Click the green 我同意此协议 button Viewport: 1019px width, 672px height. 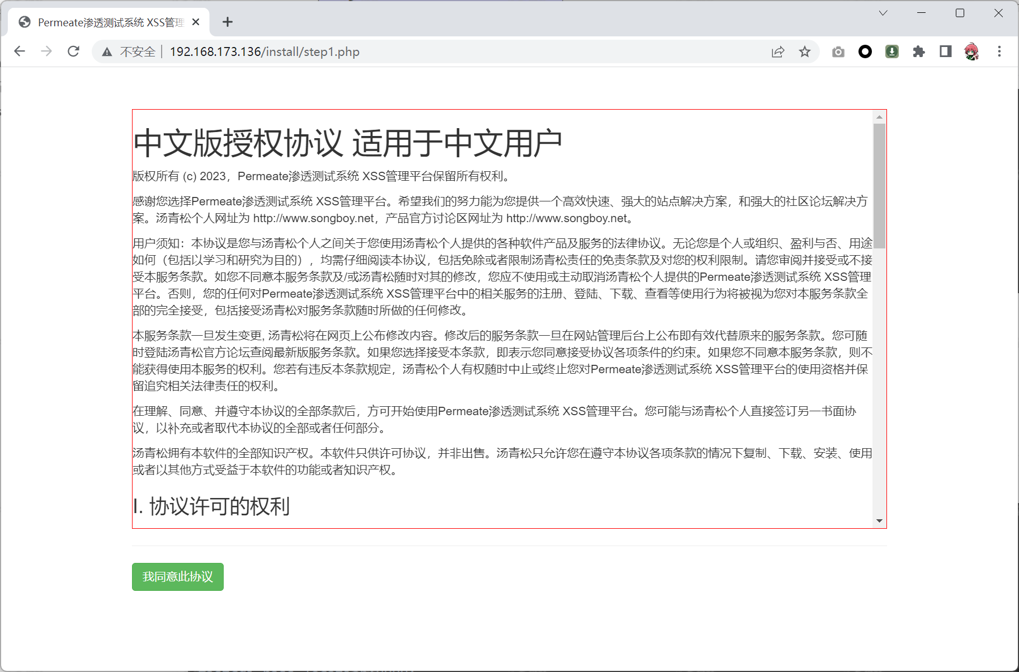click(177, 576)
